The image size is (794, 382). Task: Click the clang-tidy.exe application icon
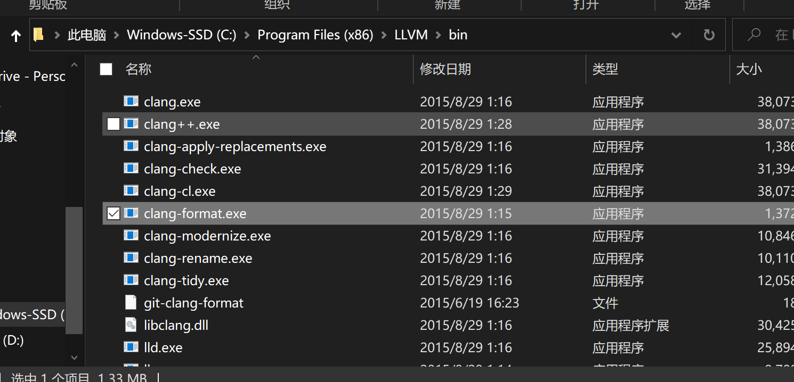point(131,280)
